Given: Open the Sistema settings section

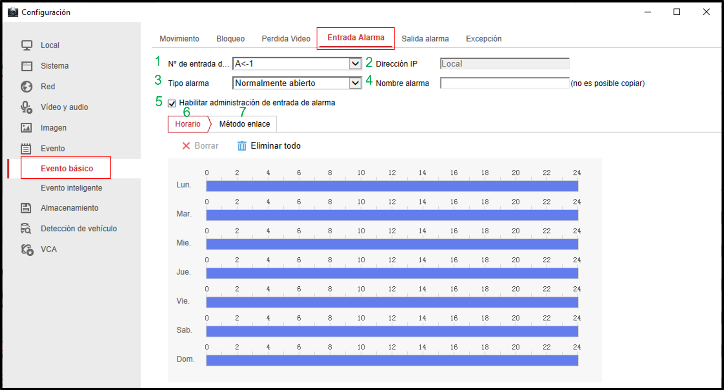Looking at the screenshot, I should 27,65.
